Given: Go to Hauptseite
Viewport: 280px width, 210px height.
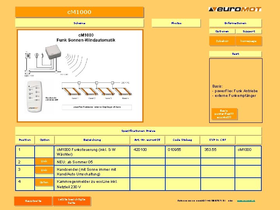Looking at the screenshot, I should coord(33,201).
